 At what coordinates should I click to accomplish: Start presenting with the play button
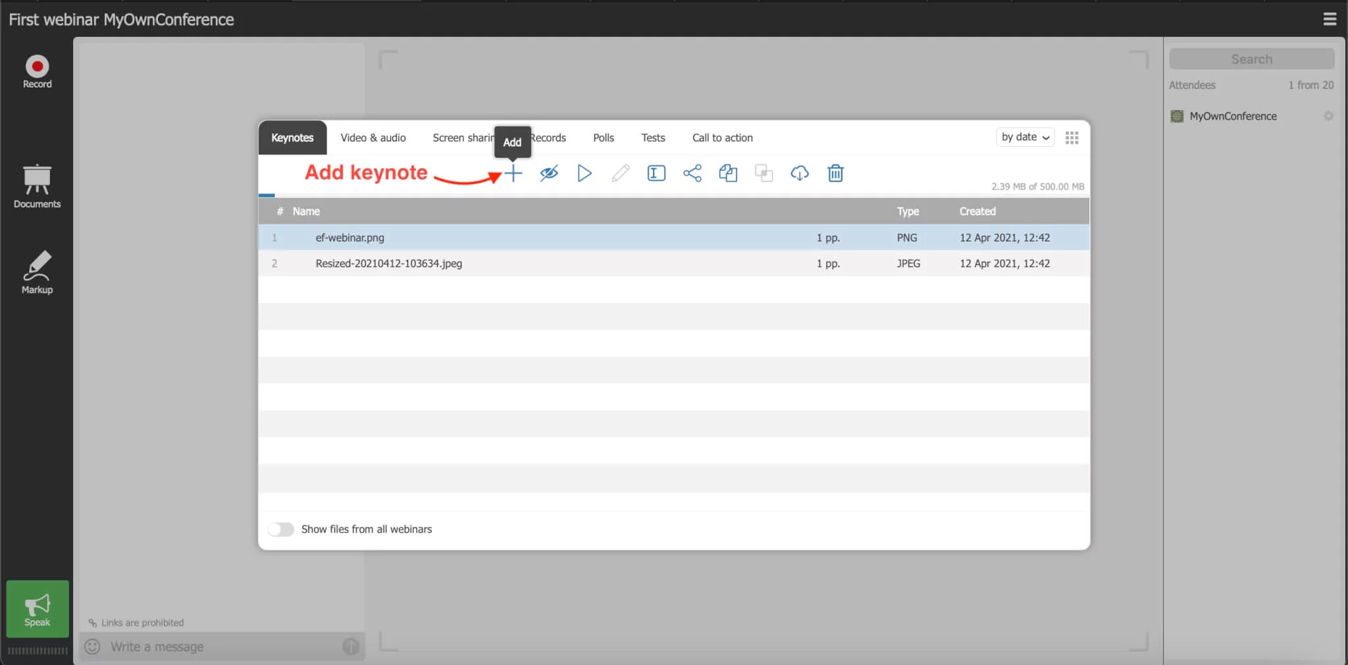coord(584,173)
